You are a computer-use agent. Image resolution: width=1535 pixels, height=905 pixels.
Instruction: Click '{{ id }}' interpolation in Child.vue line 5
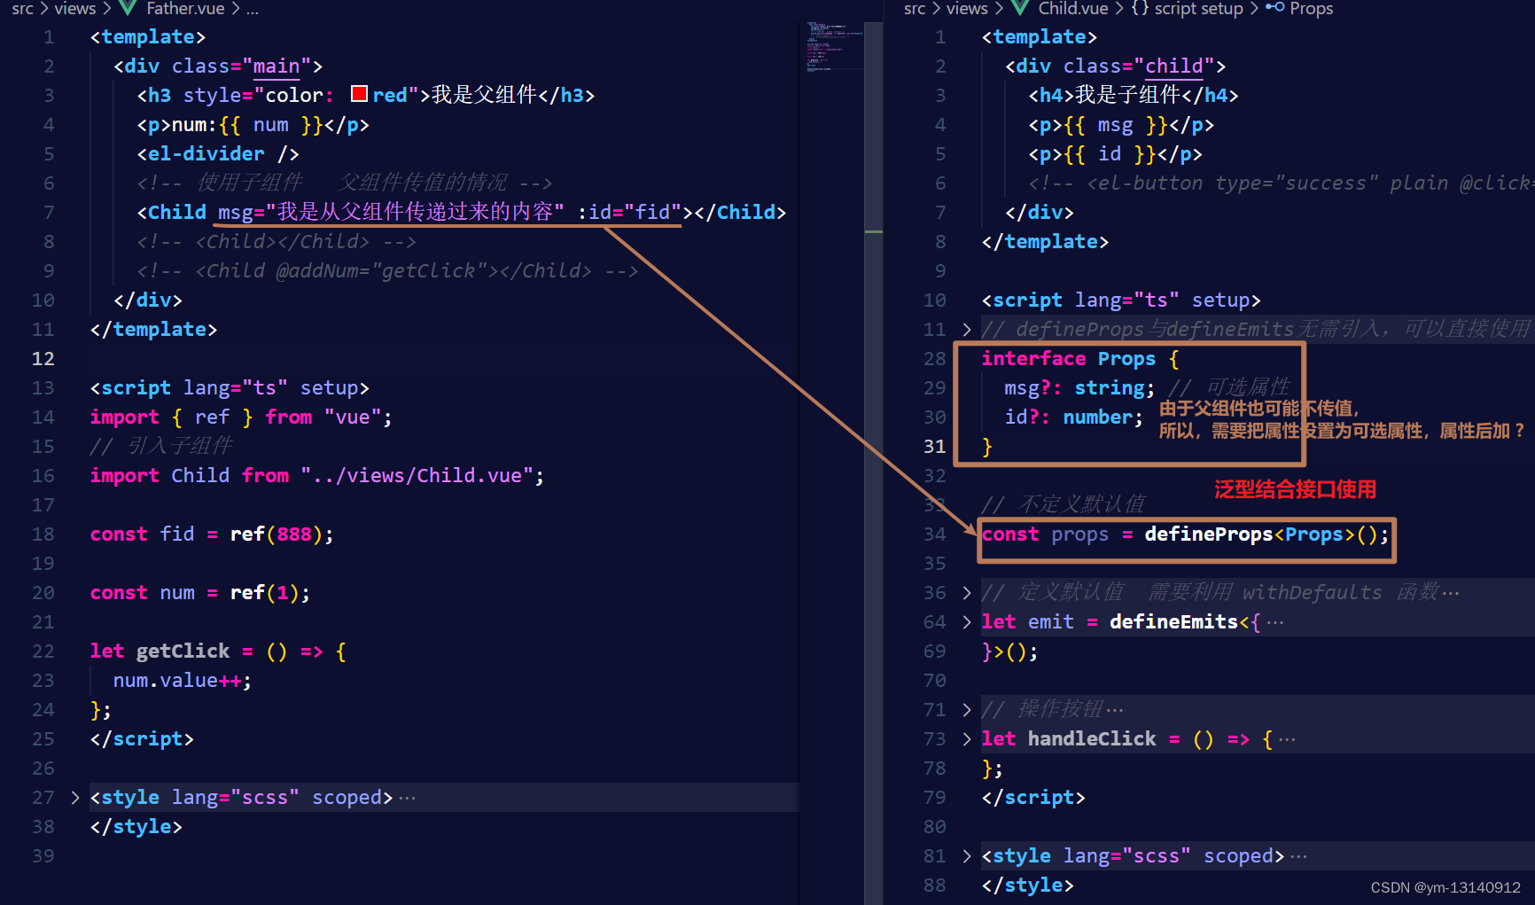(x=1110, y=154)
